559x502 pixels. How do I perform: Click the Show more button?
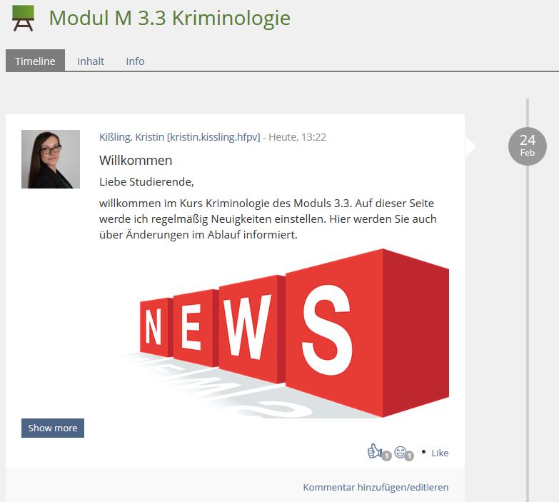(x=53, y=428)
